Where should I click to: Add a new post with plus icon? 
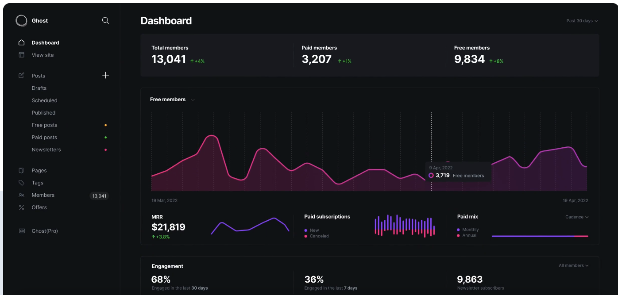(x=105, y=76)
